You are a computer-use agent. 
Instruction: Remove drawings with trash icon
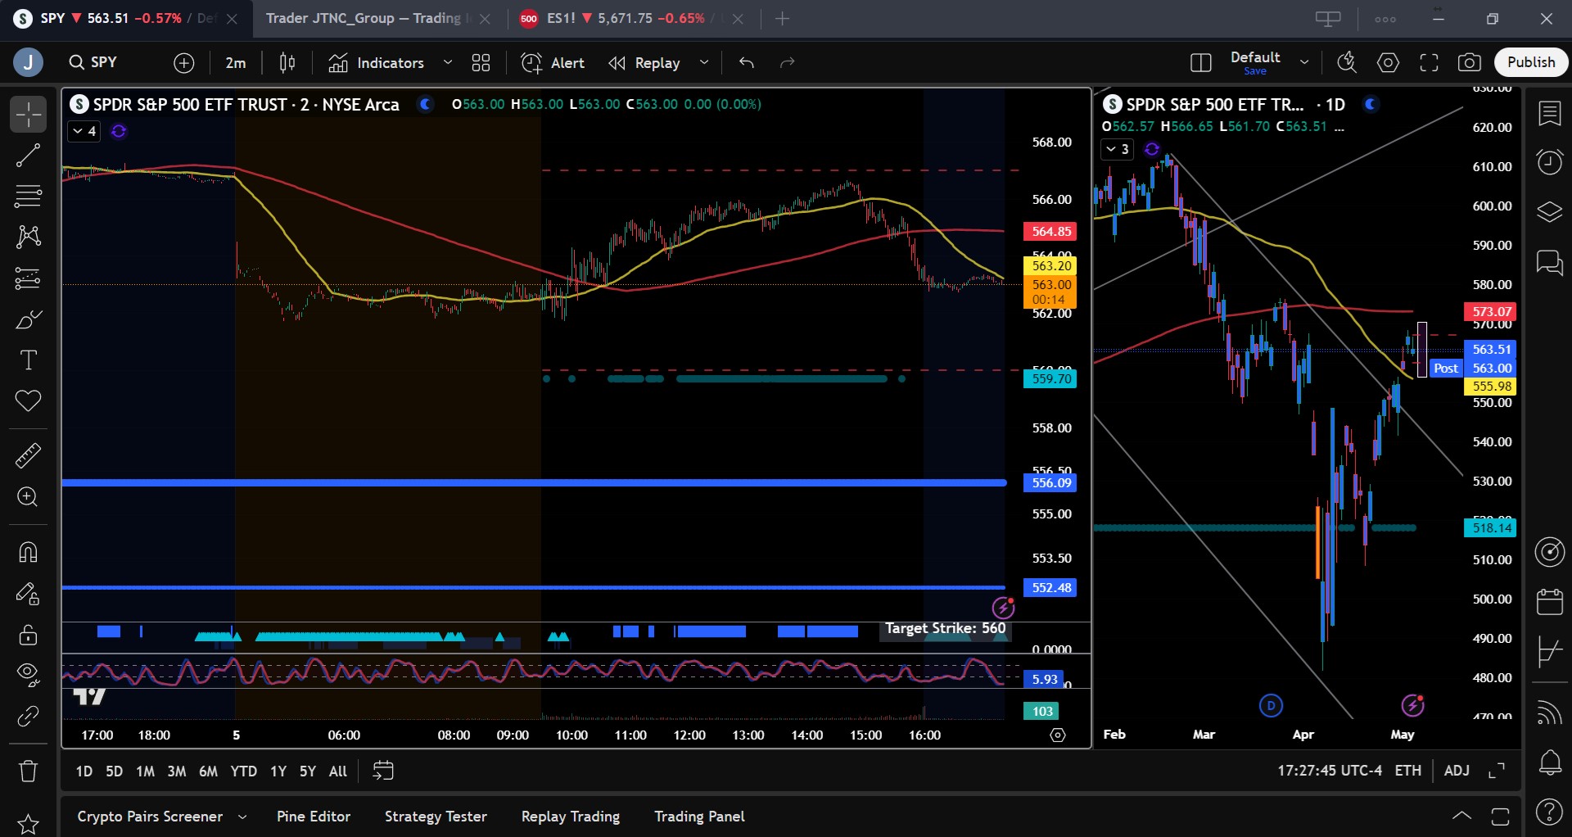pyautogui.click(x=28, y=771)
